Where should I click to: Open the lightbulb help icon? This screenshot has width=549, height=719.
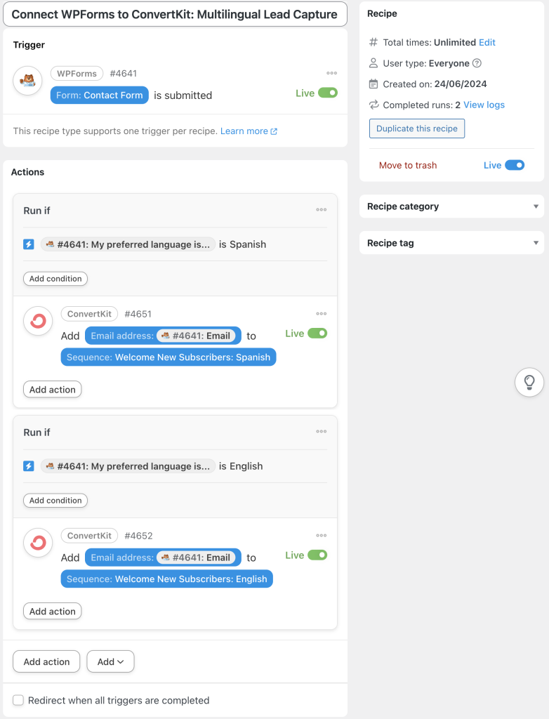click(529, 382)
